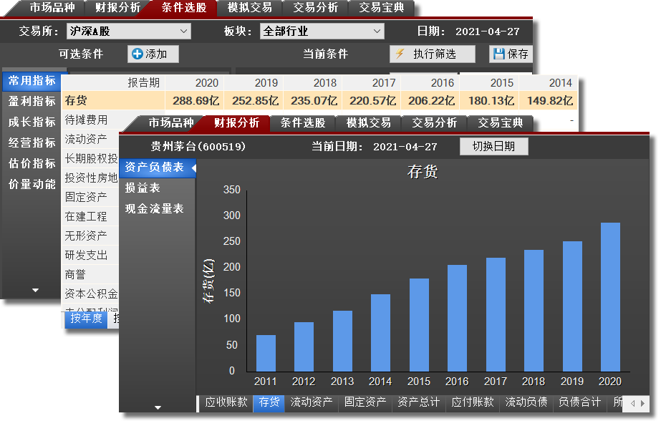Open 模拟交易 tab in back window

coord(249,8)
